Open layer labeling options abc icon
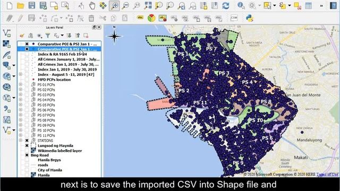The image size is (340, 191). pyautogui.click(x=140, y=18)
